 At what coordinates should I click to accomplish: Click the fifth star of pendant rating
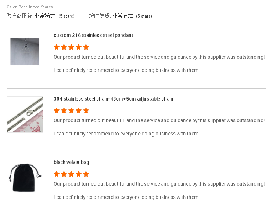tap(86, 47)
